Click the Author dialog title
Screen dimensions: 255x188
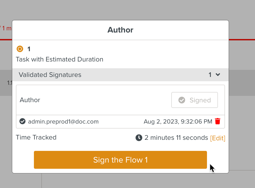(120, 30)
